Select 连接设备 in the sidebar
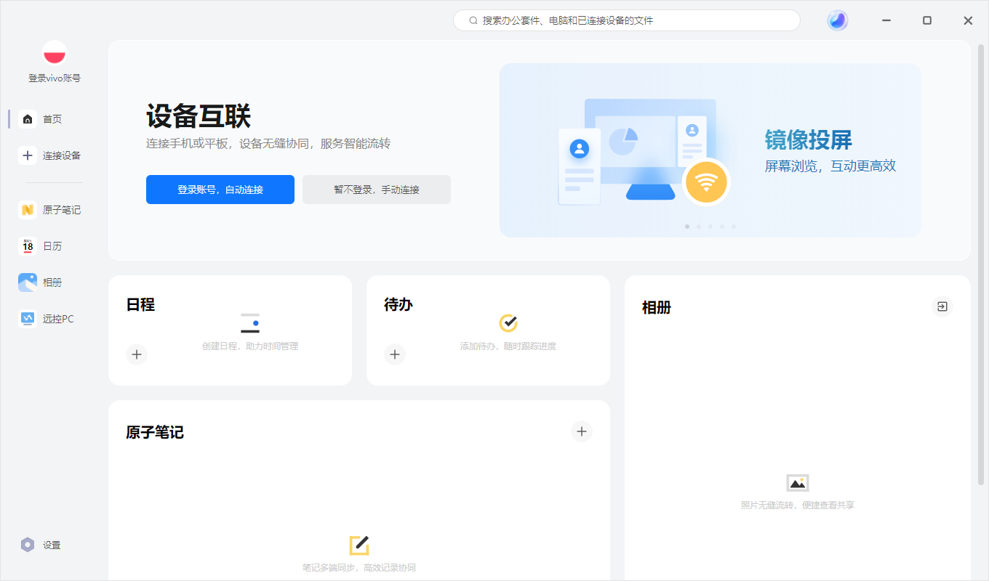 click(x=51, y=155)
